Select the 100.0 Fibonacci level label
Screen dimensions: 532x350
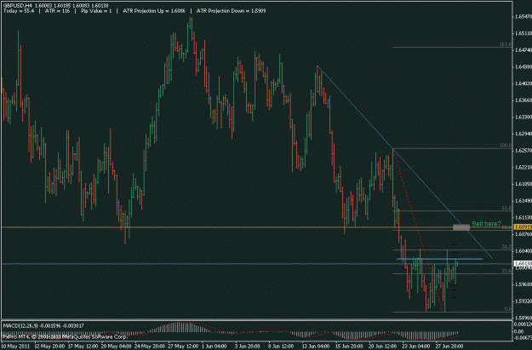506,146
